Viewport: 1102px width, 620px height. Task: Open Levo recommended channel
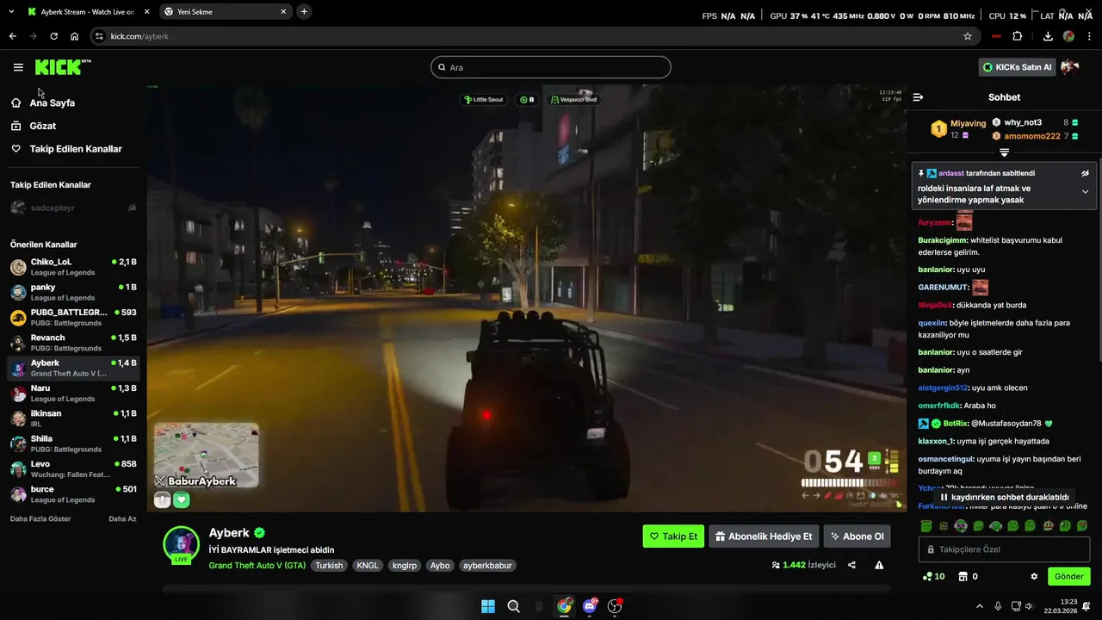point(73,469)
